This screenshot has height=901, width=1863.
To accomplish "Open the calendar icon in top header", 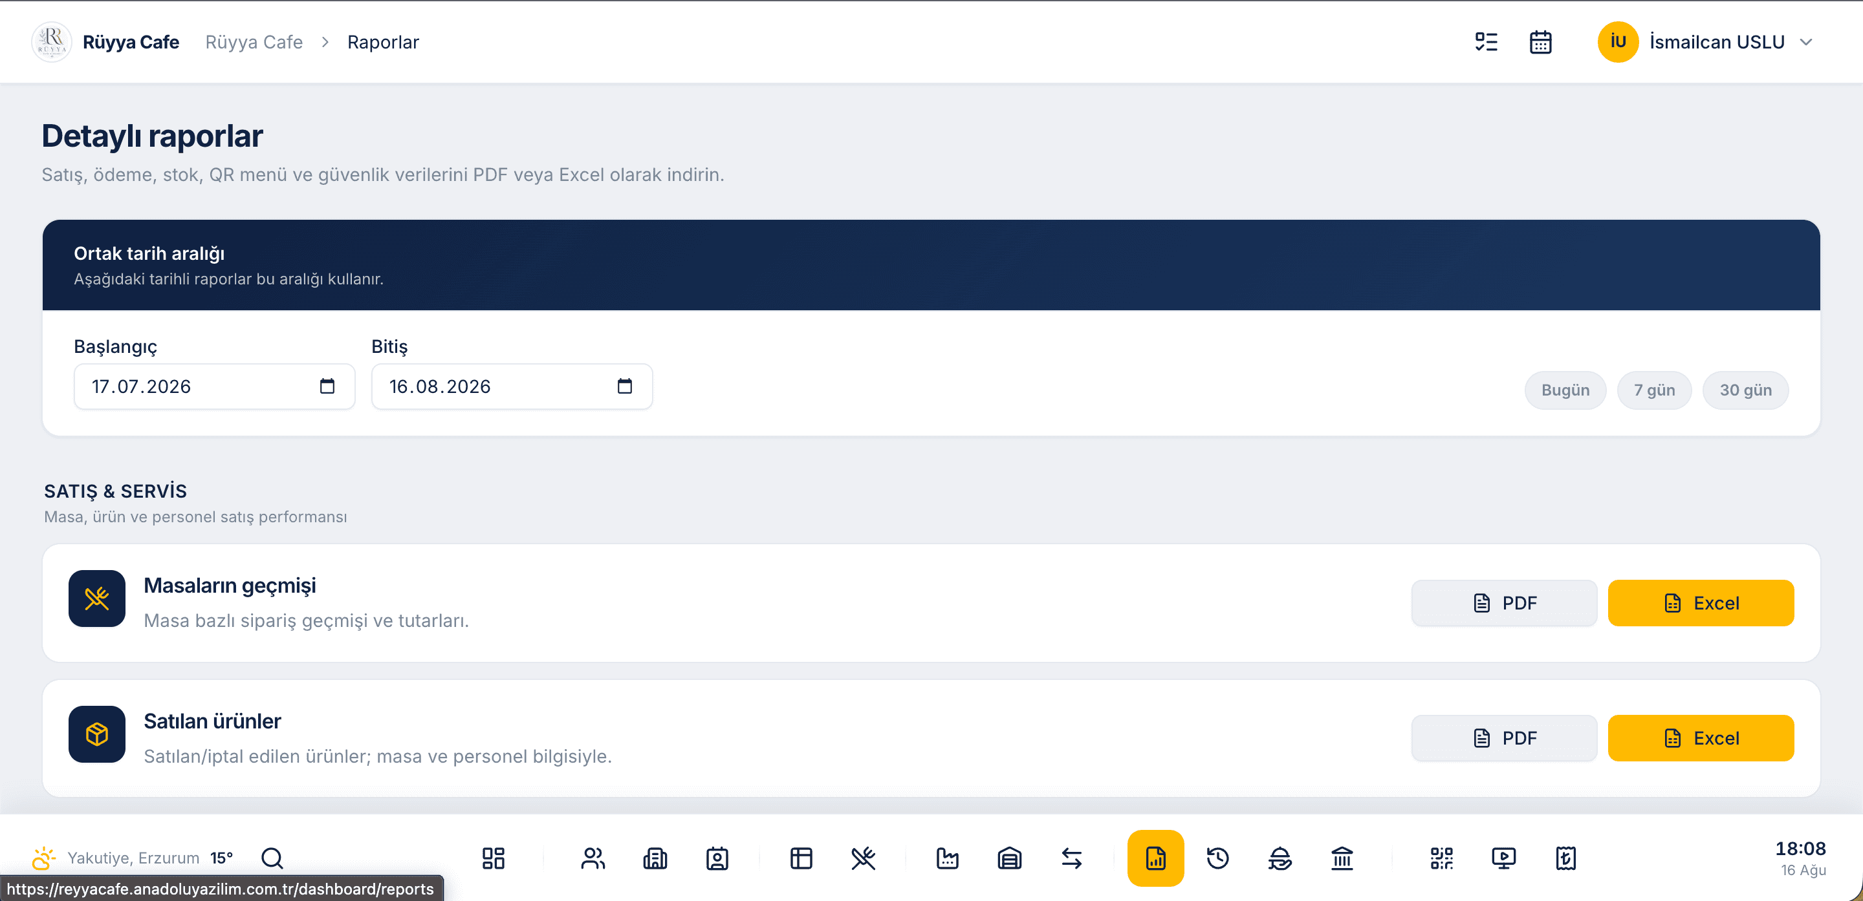I will tap(1540, 42).
